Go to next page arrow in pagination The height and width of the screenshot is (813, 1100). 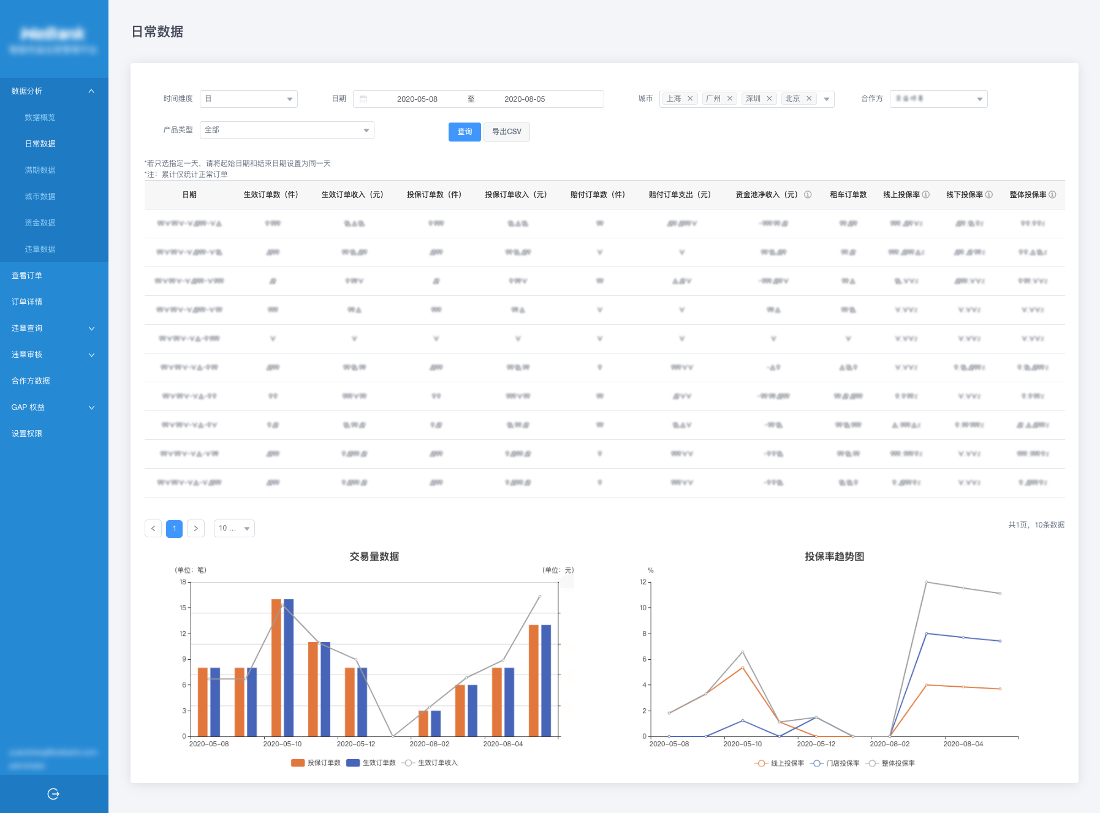[195, 528]
